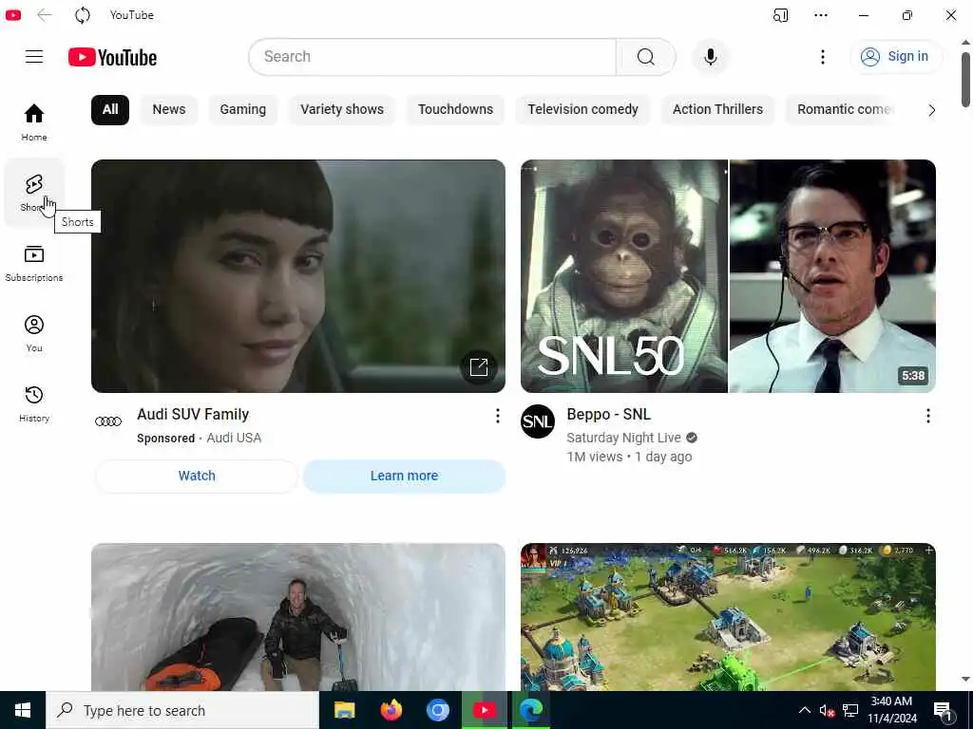The image size is (973, 729).
Task: Click the Saturday Night Live channel avatar
Action: coord(538,421)
